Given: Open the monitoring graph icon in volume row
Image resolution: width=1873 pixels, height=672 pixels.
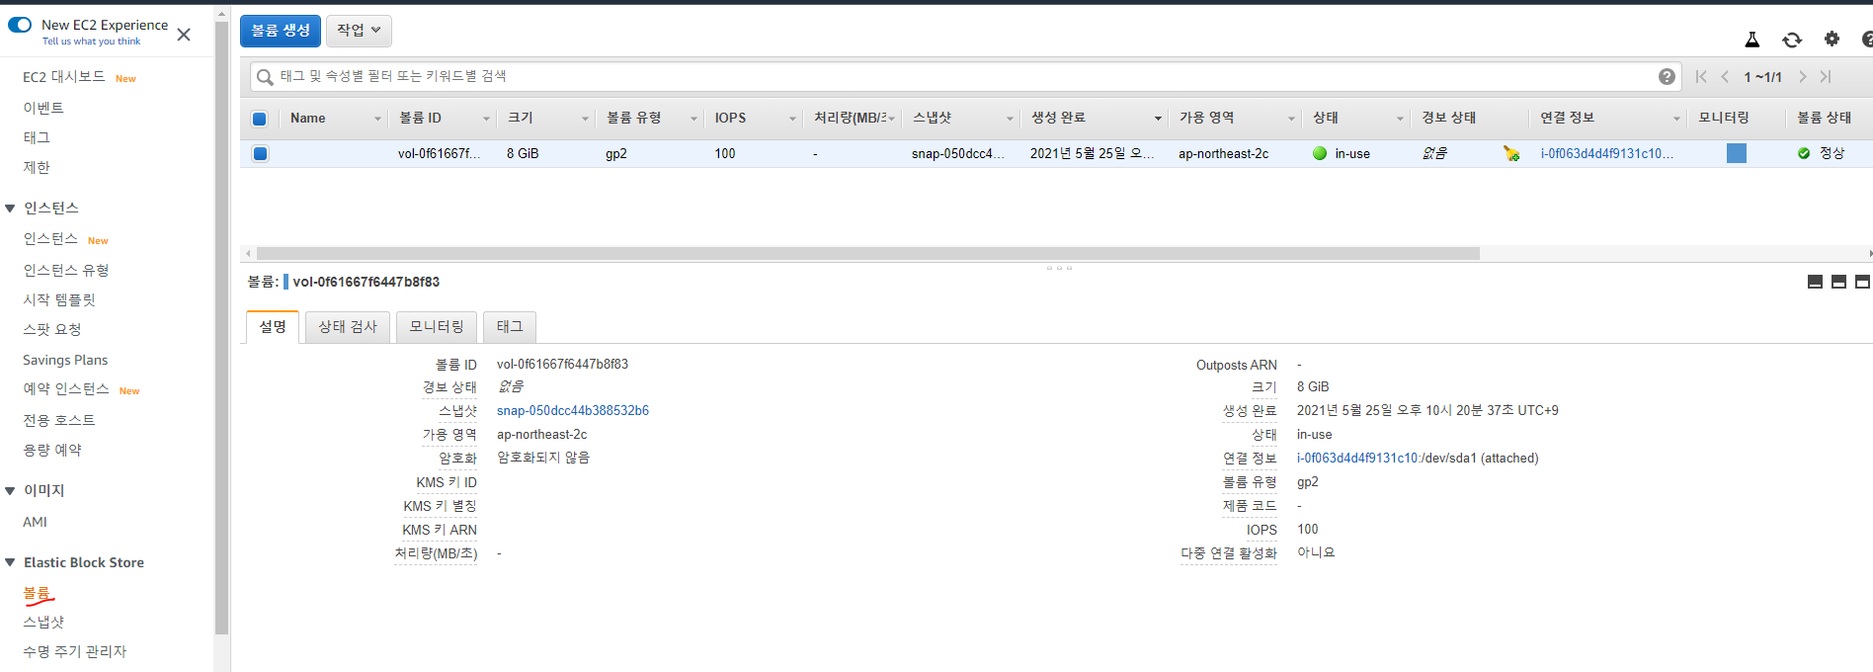Looking at the screenshot, I should click(1737, 153).
